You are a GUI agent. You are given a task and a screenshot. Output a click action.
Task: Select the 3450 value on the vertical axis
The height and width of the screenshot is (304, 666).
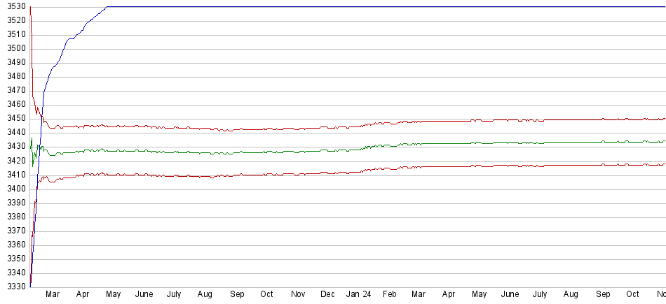pos(14,119)
